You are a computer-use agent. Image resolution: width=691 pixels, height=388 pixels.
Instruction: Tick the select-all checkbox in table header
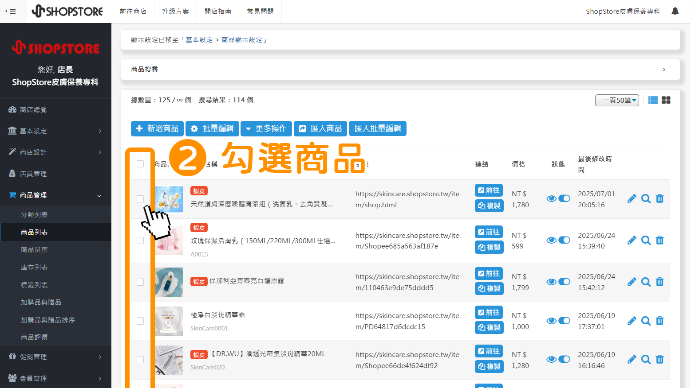(140, 164)
